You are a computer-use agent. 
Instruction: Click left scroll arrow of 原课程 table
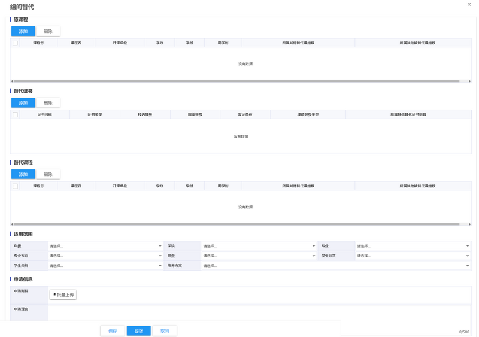click(x=12, y=81)
